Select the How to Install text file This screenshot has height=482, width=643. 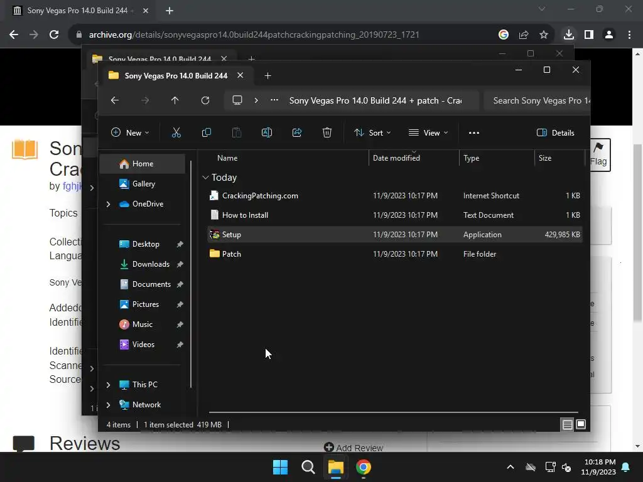pos(395,215)
